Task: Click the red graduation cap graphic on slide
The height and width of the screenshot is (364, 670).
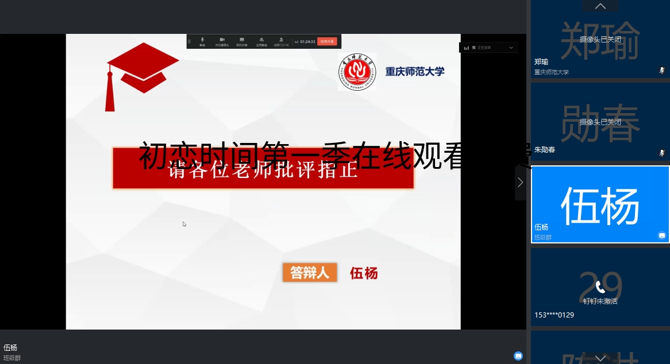Action: coord(142,77)
